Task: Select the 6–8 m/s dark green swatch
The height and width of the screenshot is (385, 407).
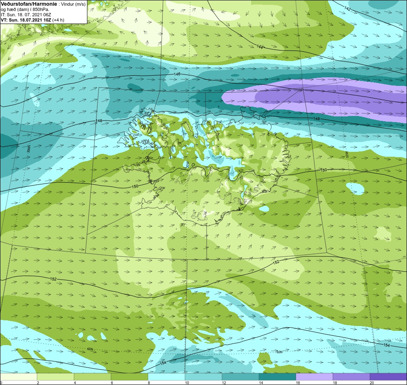Action: tap(129, 376)
